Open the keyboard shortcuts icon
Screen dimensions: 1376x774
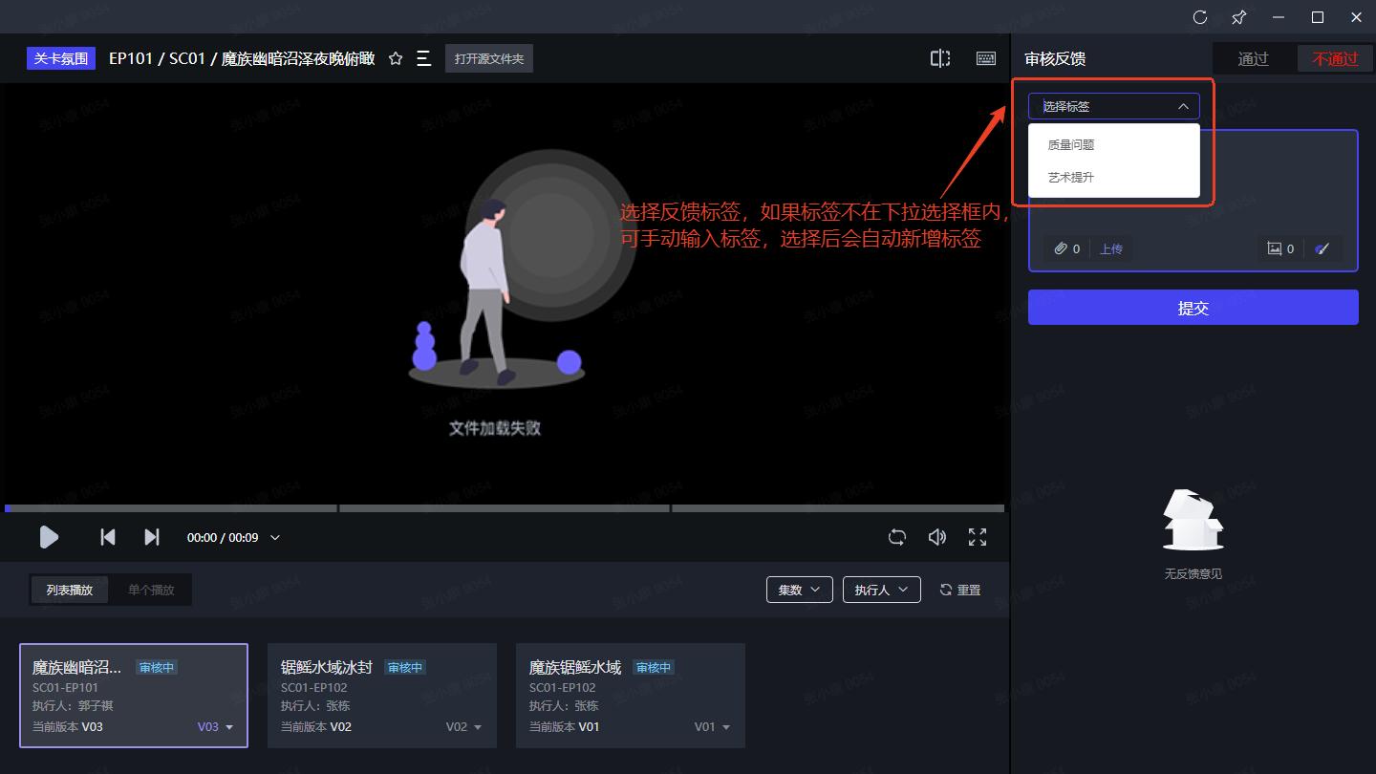[x=986, y=58]
